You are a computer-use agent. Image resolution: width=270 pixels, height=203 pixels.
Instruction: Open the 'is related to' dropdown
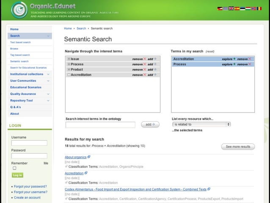[x=201, y=125]
